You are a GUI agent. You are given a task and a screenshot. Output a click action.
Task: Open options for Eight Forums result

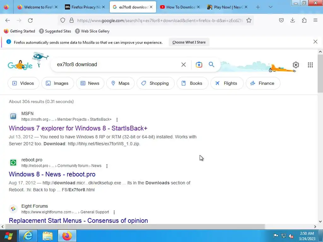click(x=114, y=212)
